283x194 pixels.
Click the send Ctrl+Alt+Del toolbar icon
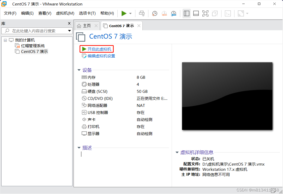pyautogui.click(x=142, y=13)
